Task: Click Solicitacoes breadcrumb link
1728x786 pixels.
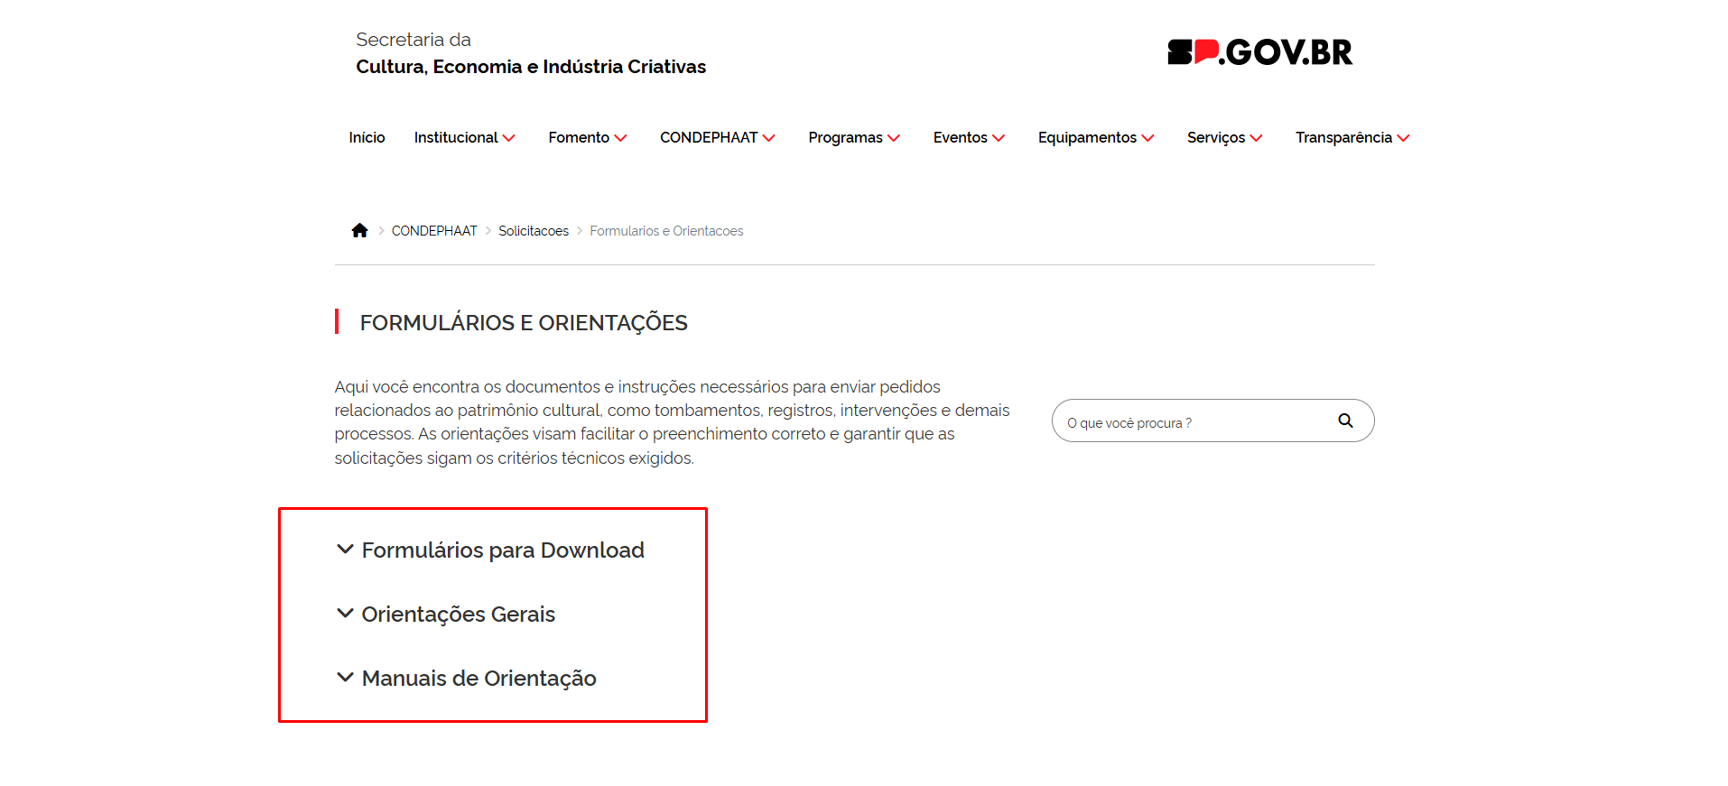Action: coord(534,231)
